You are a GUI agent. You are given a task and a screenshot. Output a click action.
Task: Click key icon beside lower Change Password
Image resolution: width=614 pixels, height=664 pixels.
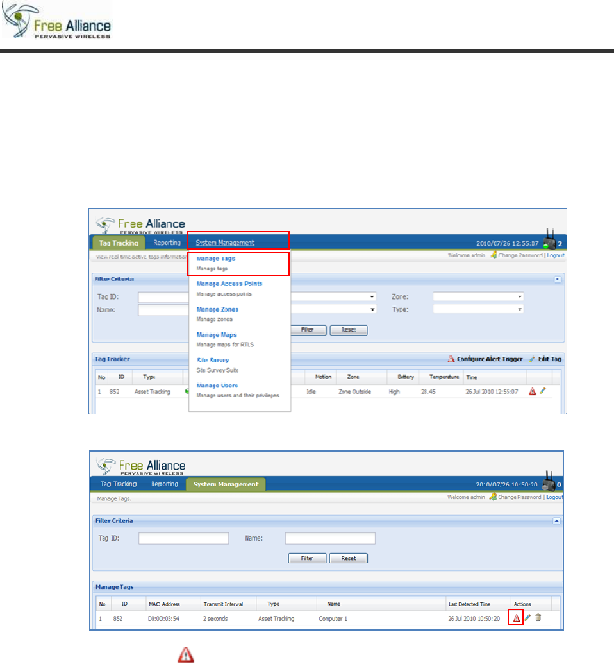pyautogui.click(x=493, y=497)
